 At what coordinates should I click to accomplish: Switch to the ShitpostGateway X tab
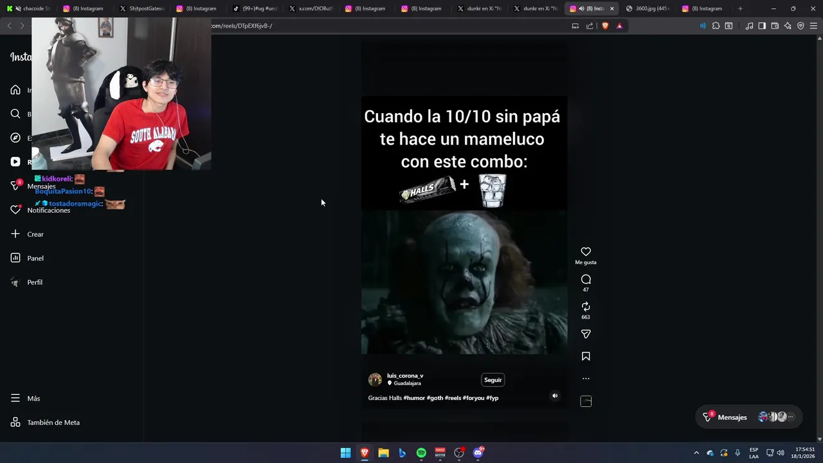pyautogui.click(x=142, y=8)
